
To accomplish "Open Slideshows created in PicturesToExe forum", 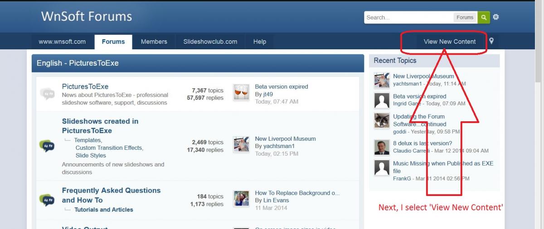I will pos(100,126).
